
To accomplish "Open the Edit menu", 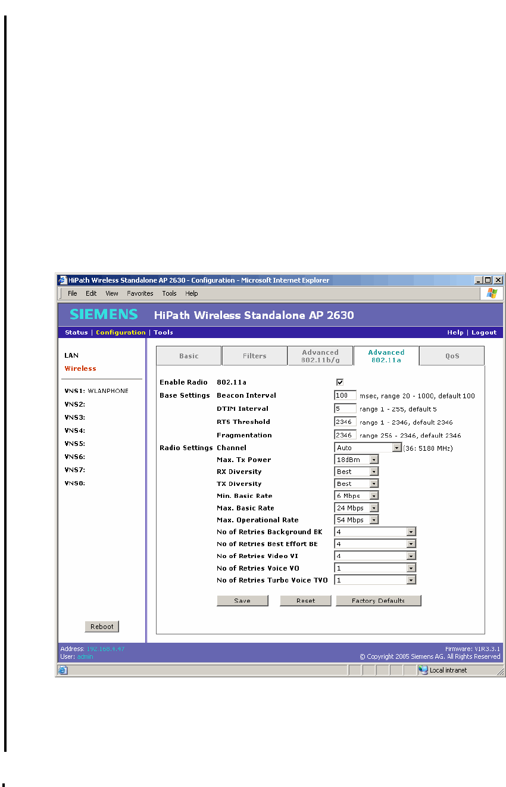I will click(91, 293).
